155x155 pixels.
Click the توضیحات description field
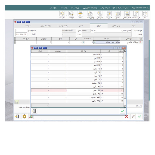tap(135, 109)
